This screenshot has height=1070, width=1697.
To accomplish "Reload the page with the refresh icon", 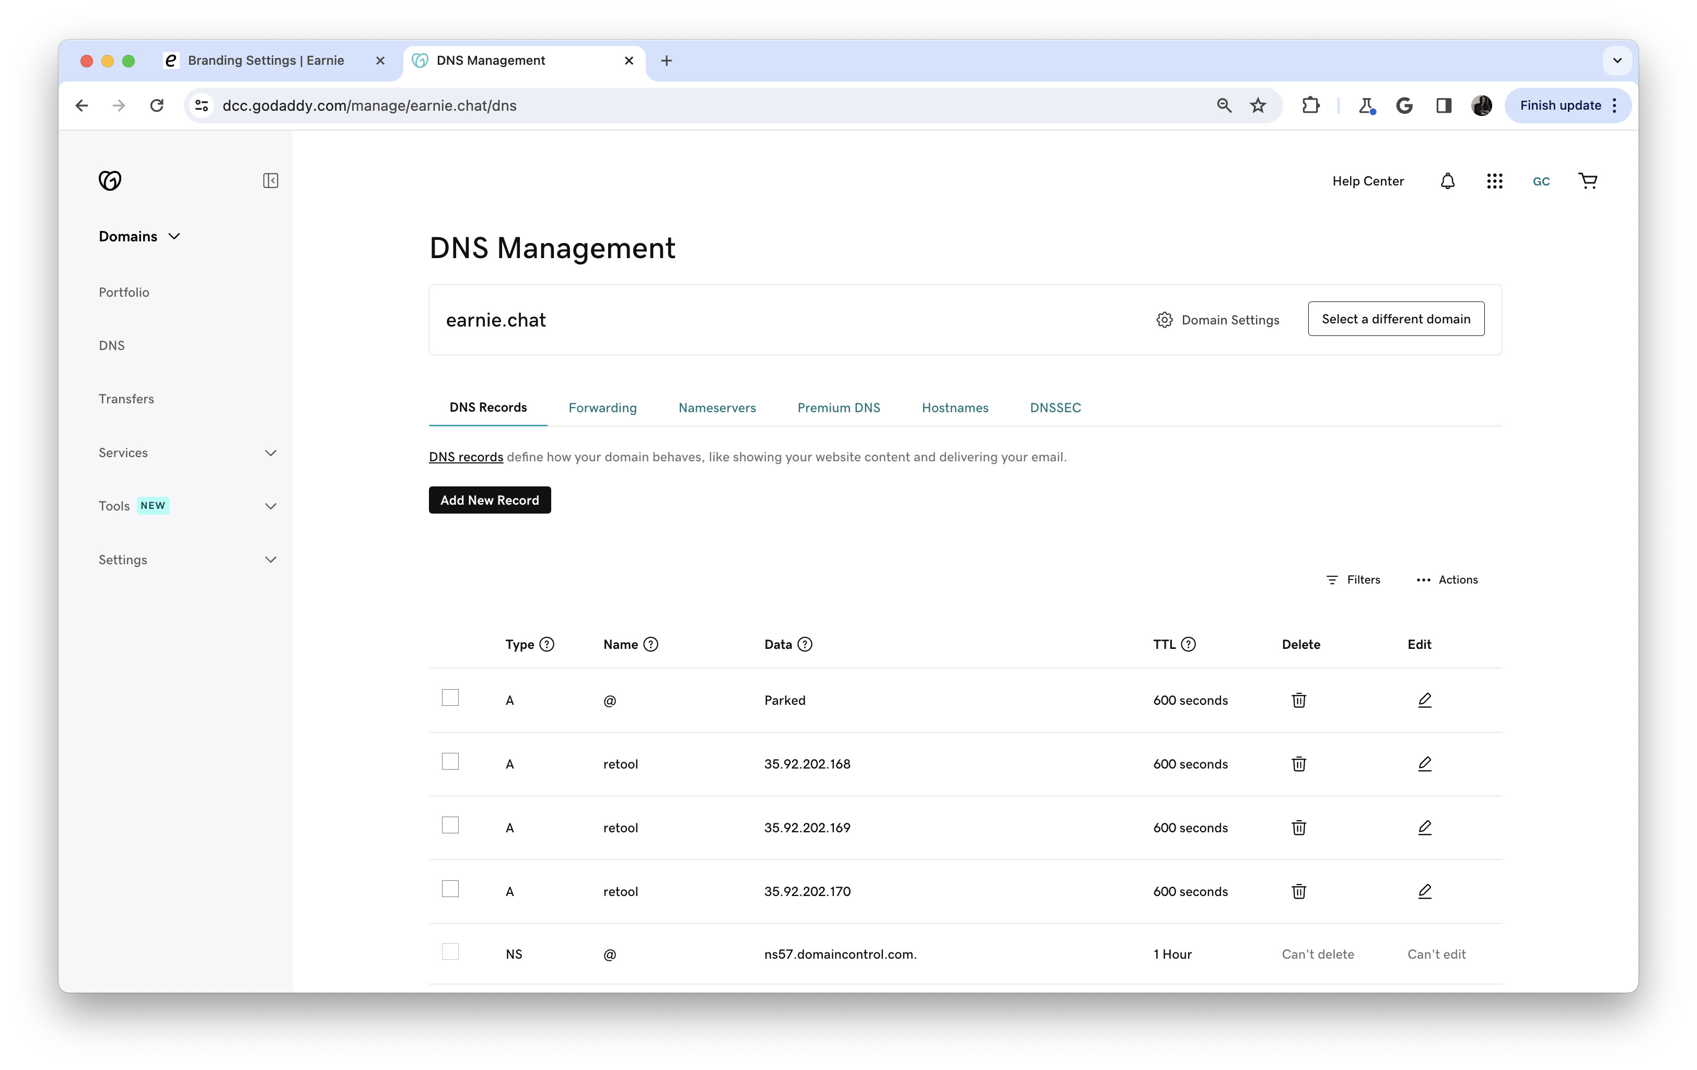I will pos(156,105).
